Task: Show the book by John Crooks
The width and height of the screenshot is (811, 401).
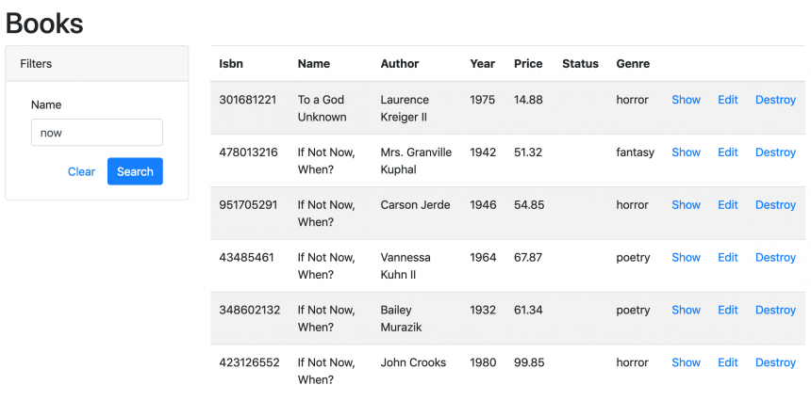Action: (x=686, y=362)
